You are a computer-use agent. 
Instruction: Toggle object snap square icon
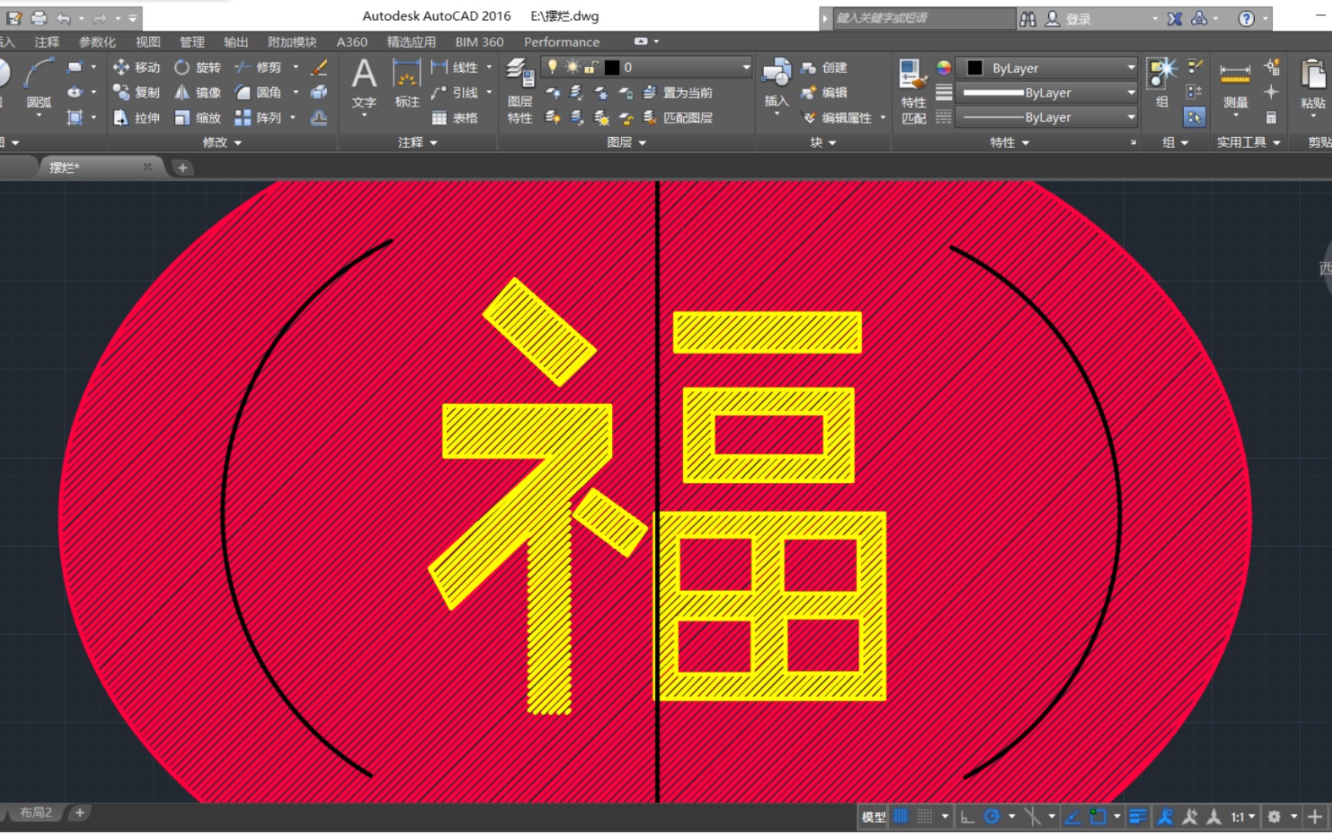[1098, 816]
